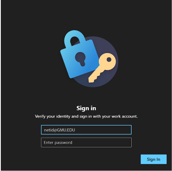The width and height of the screenshot is (172, 171).
Task: Click the blue padlock icon
Action: [x=79, y=55]
